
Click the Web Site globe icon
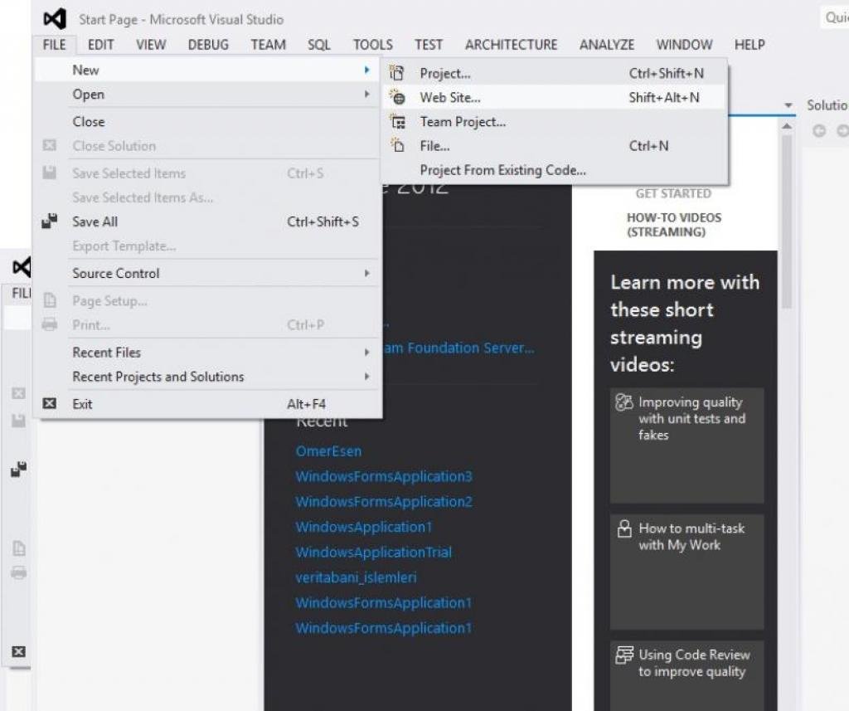pos(397,97)
